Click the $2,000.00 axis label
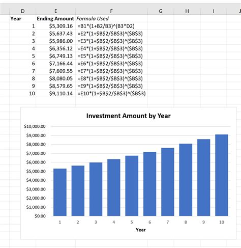The width and height of the screenshot is (241, 248). click(36, 198)
